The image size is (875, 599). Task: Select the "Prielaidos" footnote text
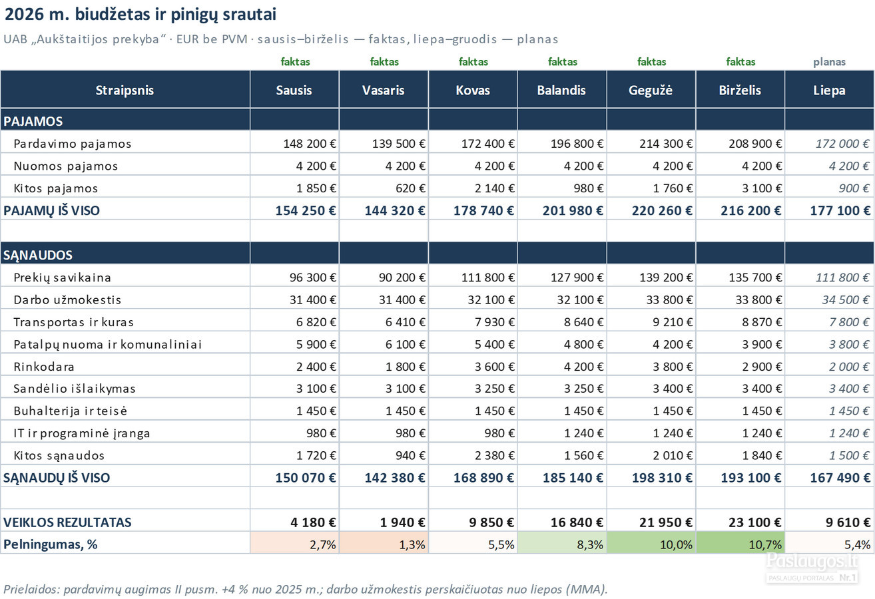click(306, 589)
